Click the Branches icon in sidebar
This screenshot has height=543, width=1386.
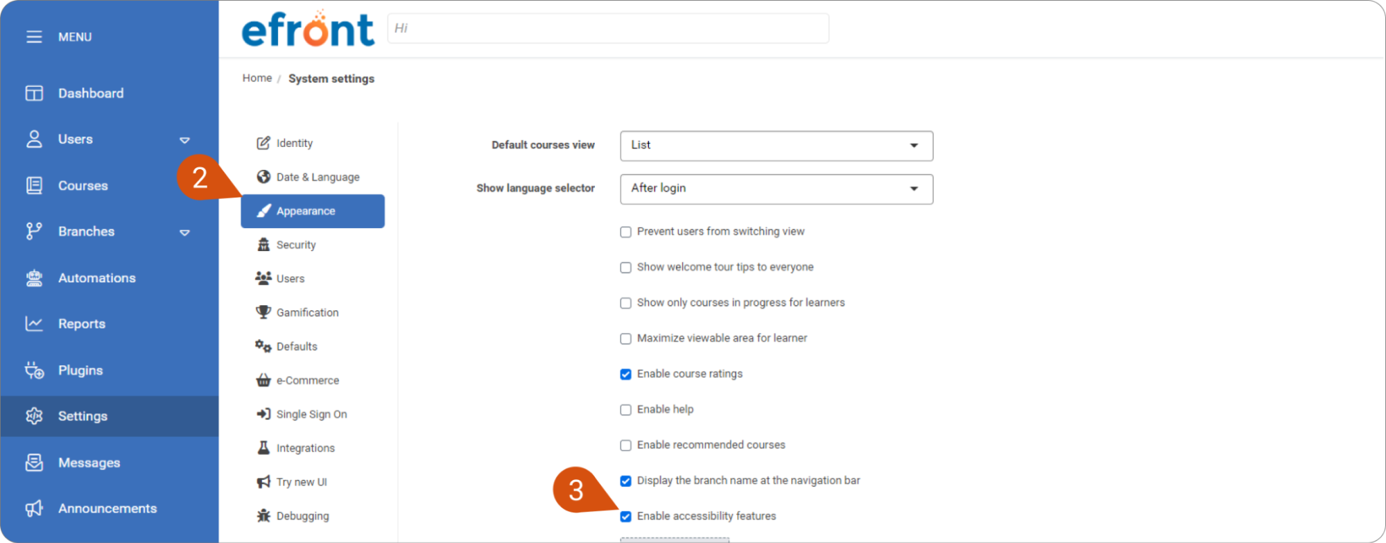(x=34, y=232)
